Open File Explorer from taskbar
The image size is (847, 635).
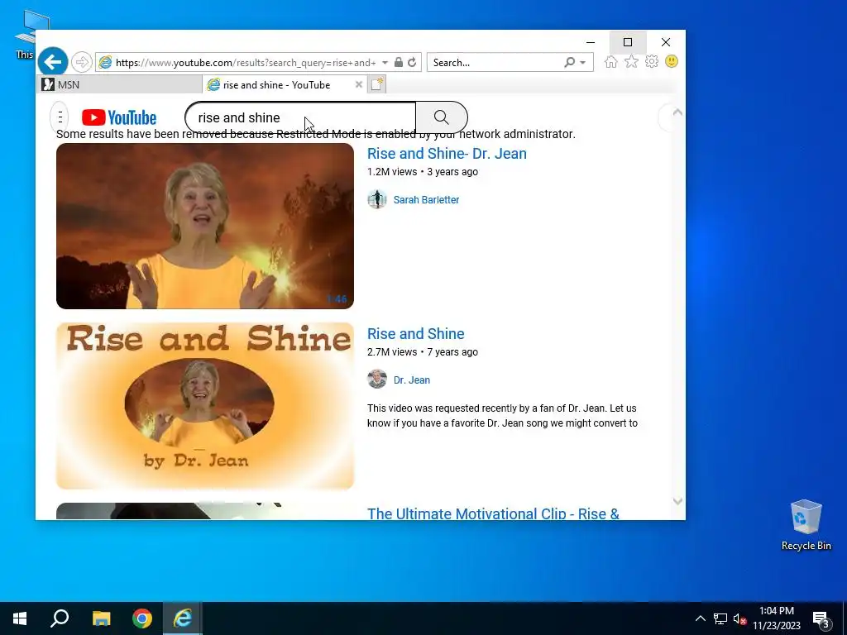click(101, 618)
